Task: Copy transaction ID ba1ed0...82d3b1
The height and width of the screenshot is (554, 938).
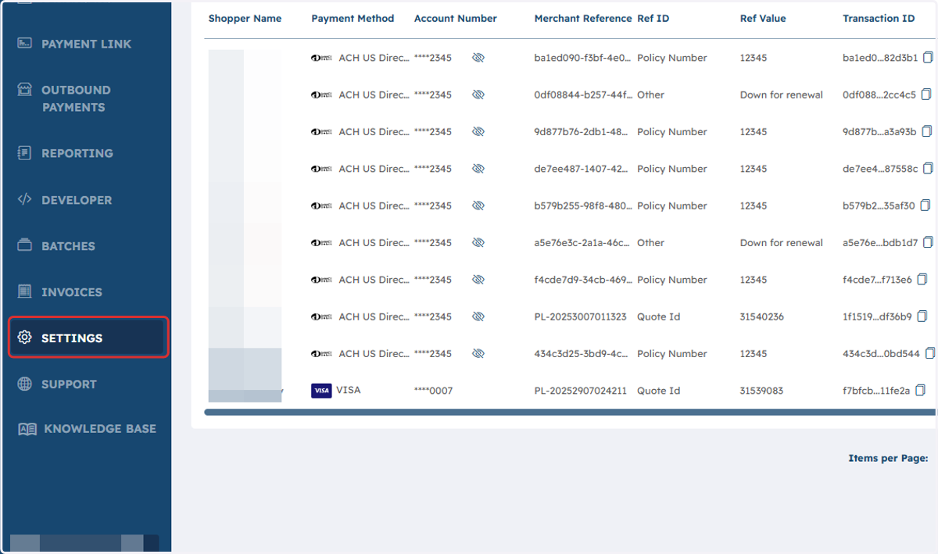Action: click(928, 57)
